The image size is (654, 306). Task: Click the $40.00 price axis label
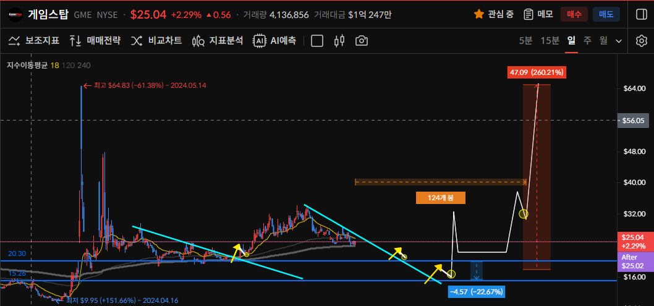[x=635, y=182]
